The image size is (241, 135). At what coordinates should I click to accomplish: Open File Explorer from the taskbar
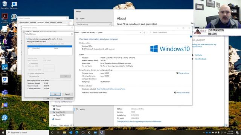(64, 132)
